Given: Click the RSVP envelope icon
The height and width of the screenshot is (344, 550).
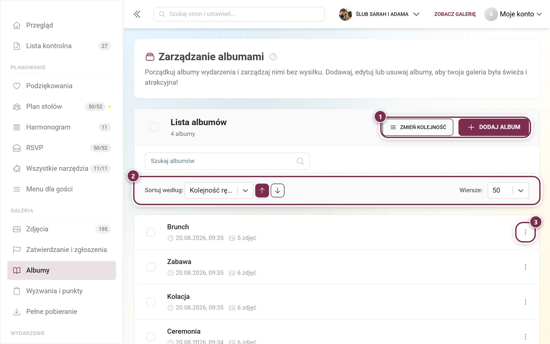Looking at the screenshot, I should (x=17, y=148).
